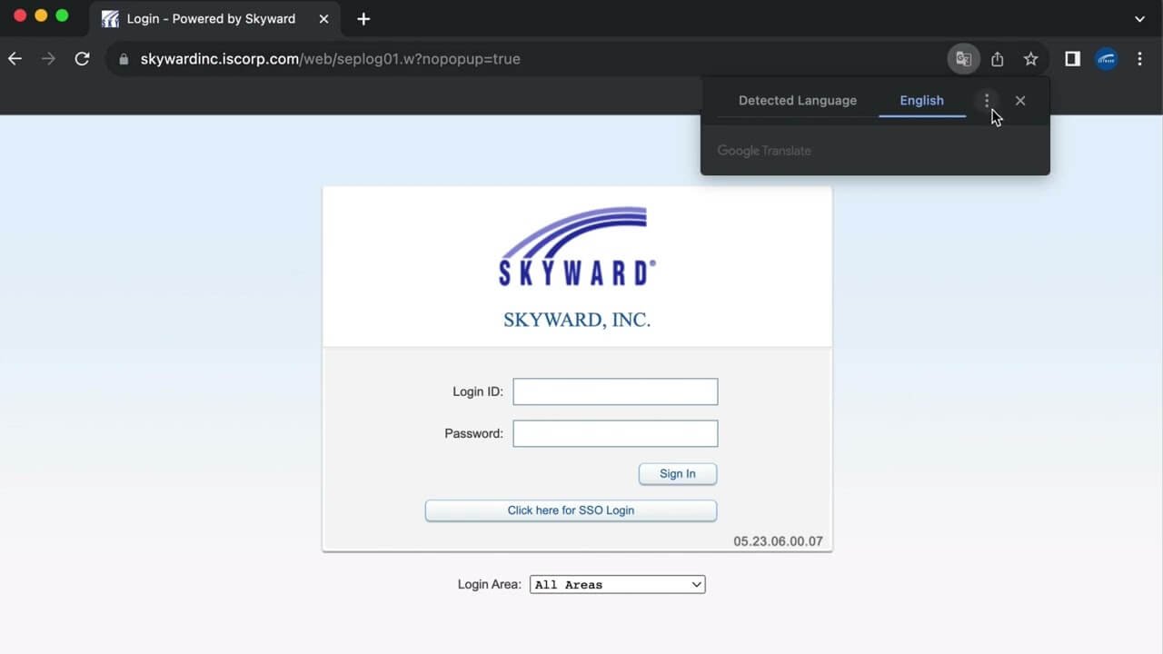Switch to the Detected Language tab

[x=797, y=100]
